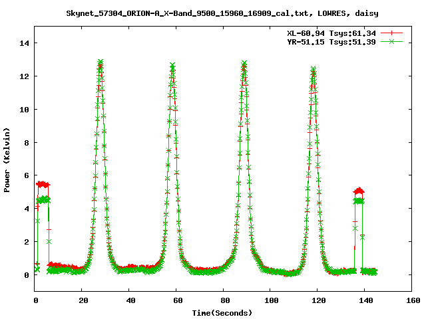Click x-axis tick label 60

[178, 300]
